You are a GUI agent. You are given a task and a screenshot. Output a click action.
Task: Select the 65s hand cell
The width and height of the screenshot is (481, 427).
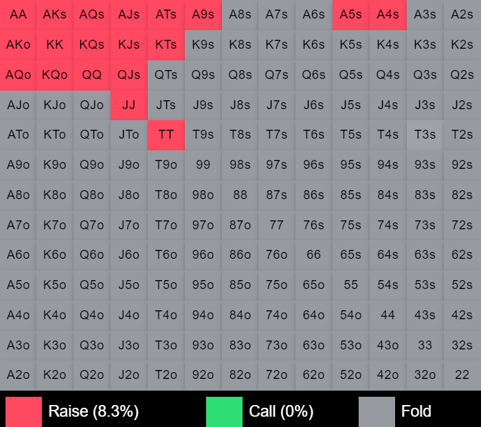point(350,255)
